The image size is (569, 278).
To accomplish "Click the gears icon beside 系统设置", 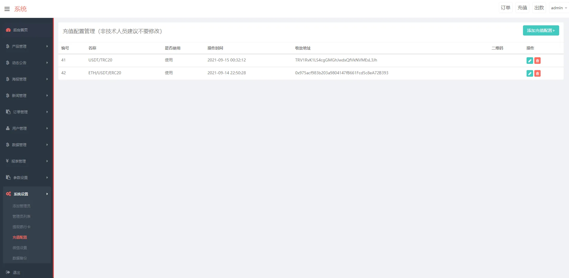I will point(8,194).
